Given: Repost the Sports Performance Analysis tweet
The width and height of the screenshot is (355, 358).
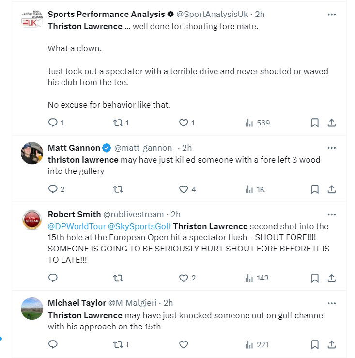Looking at the screenshot, I should 118,123.
